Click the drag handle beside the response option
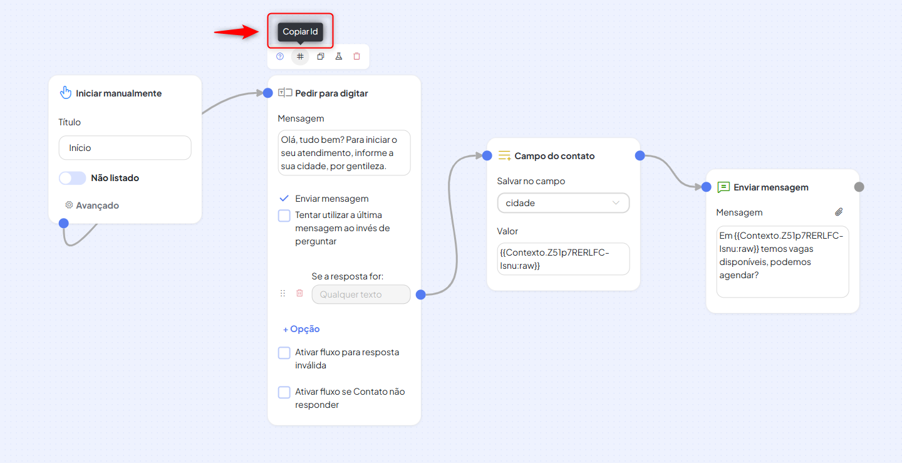The height and width of the screenshot is (463, 902). coord(283,293)
